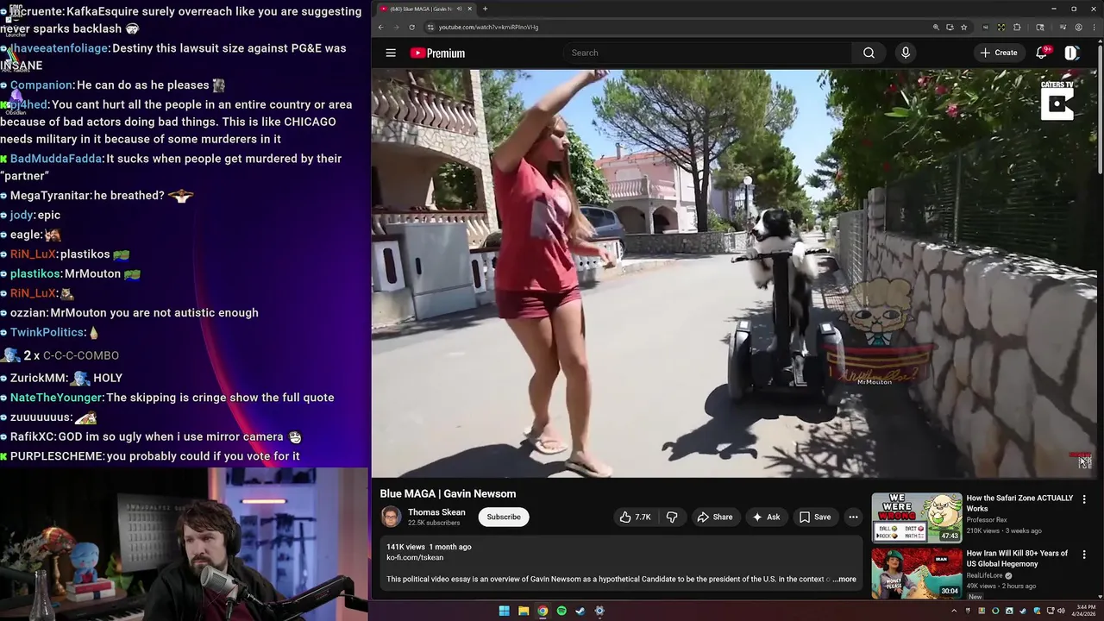
Task: Click chat username BadMuddaFadda
Action: [x=56, y=159]
